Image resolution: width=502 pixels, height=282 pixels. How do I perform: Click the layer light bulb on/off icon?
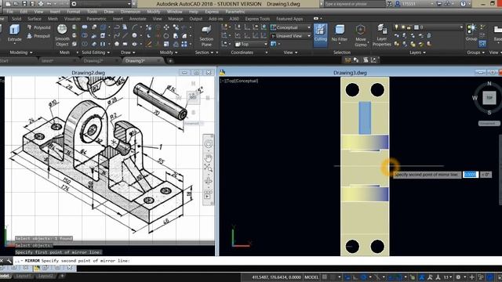pyautogui.click(x=396, y=27)
